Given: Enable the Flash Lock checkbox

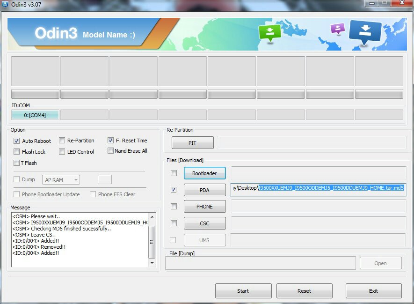Looking at the screenshot, I should click(x=16, y=152).
